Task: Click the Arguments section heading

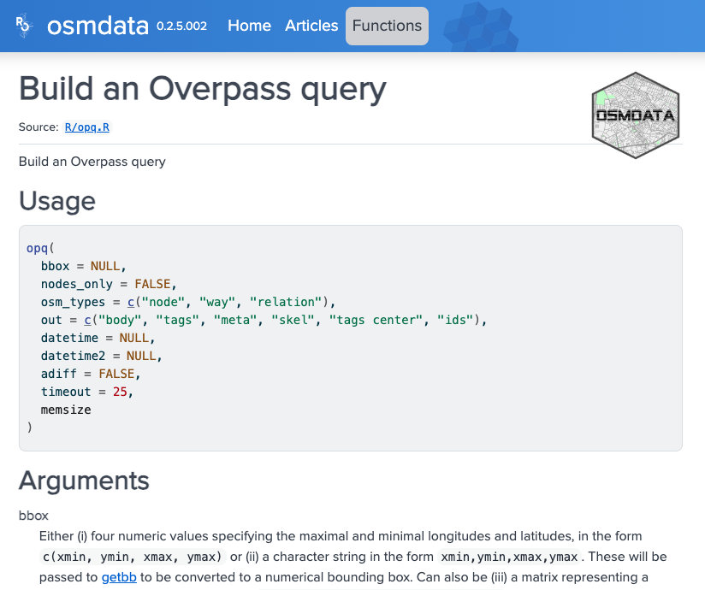Action: [84, 481]
